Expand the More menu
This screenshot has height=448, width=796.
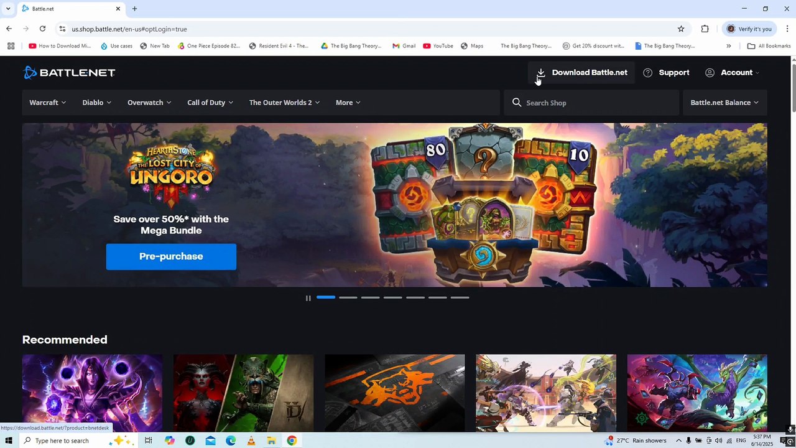pyautogui.click(x=348, y=103)
